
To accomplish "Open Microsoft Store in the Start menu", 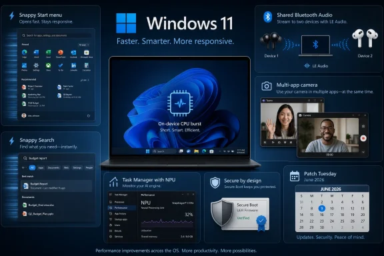I will point(86,53).
